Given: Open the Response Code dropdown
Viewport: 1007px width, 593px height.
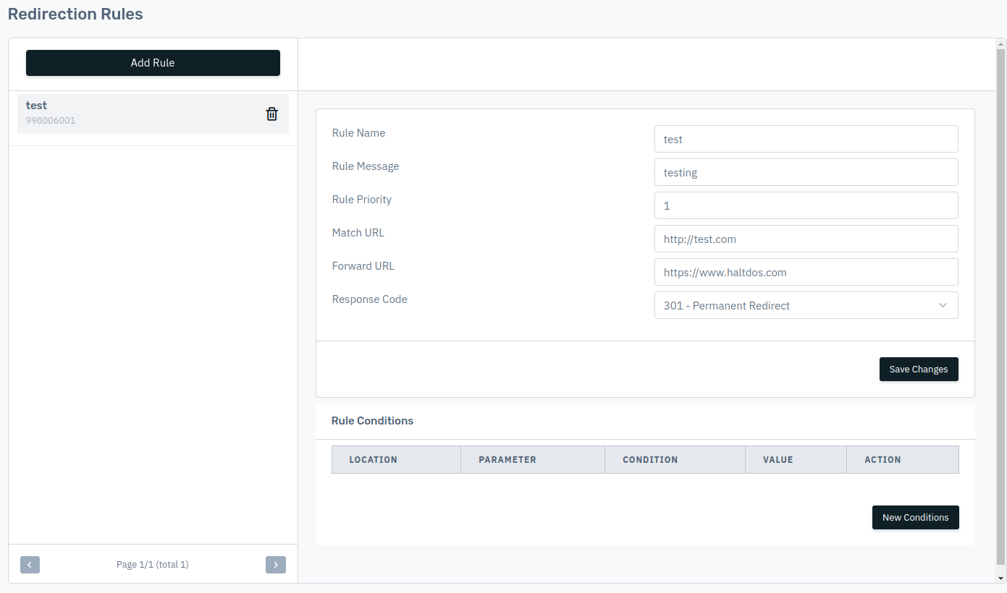Looking at the screenshot, I should (806, 305).
